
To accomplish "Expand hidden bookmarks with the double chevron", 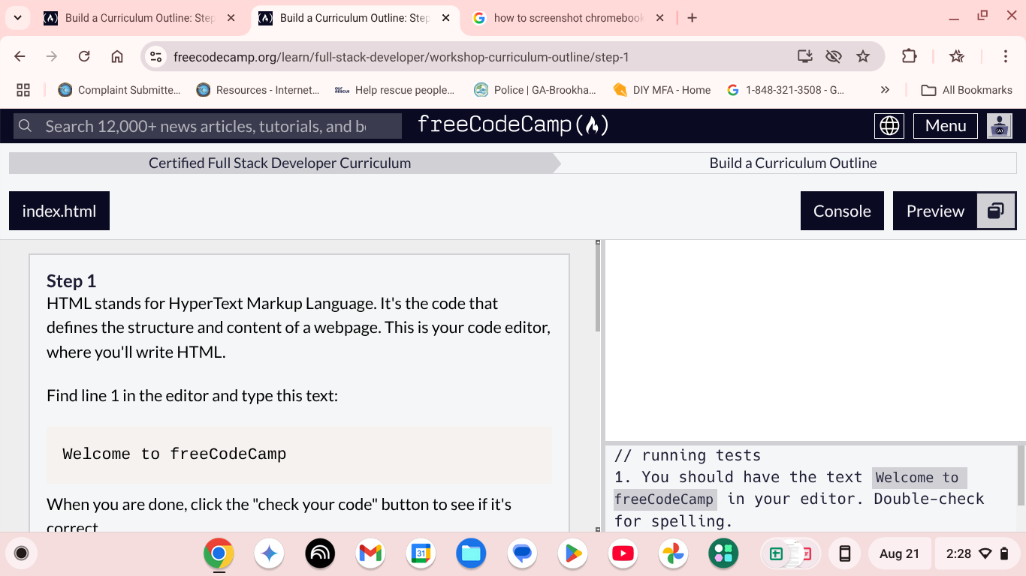I will click(885, 89).
